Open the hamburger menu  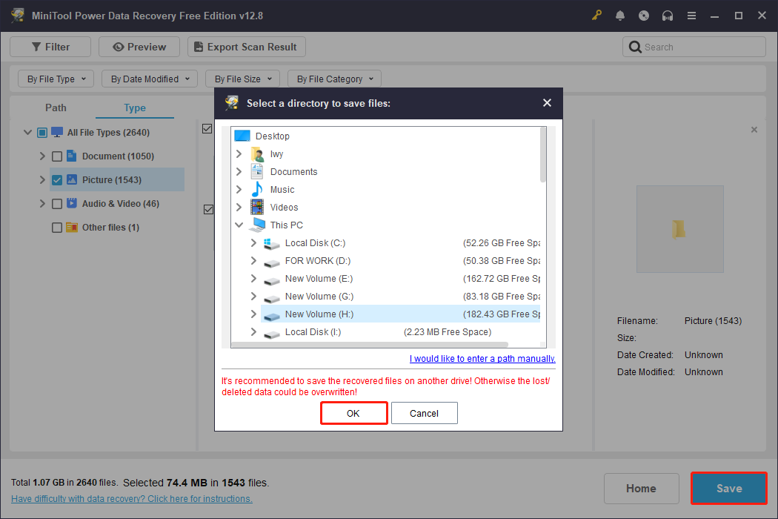coord(691,15)
